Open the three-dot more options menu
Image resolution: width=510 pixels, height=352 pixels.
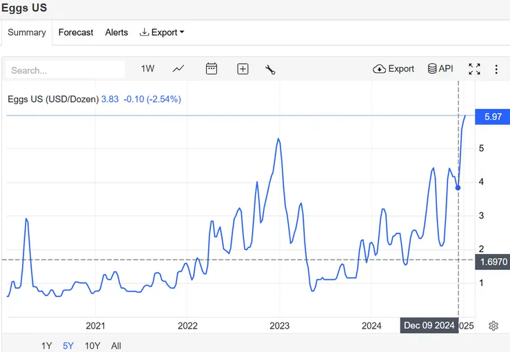click(x=496, y=69)
